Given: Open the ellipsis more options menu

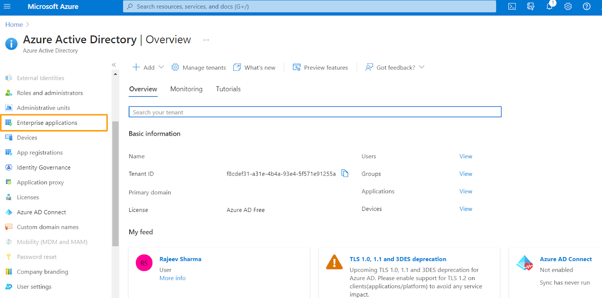Looking at the screenshot, I should (206, 40).
